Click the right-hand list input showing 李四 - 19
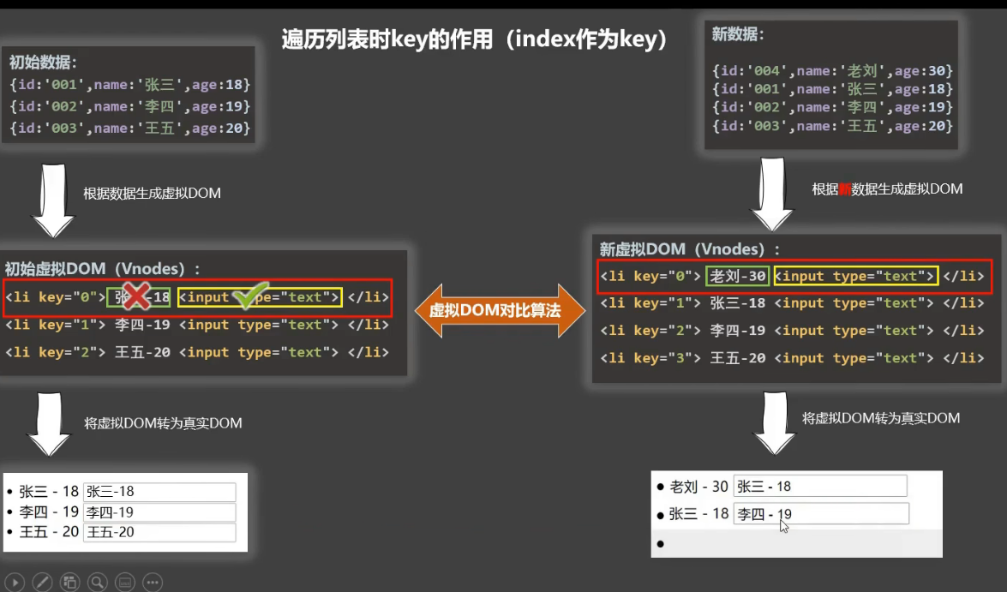 pos(821,514)
